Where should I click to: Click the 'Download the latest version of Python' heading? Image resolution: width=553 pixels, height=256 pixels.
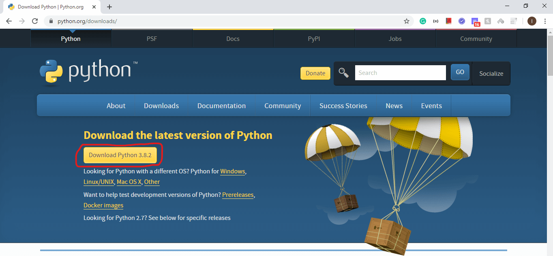pyautogui.click(x=178, y=135)
